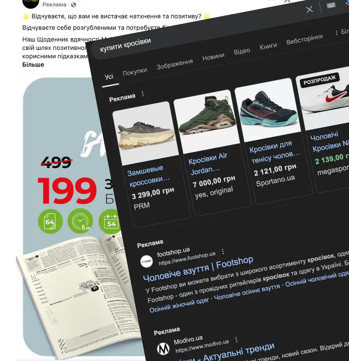Click the globe audience icon near Реклама

73,5
